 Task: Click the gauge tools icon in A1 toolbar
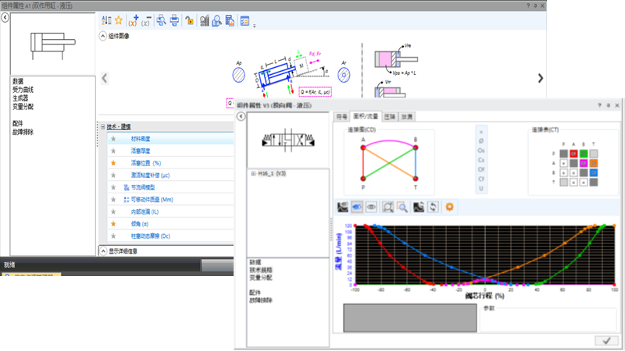coord(205,21)
